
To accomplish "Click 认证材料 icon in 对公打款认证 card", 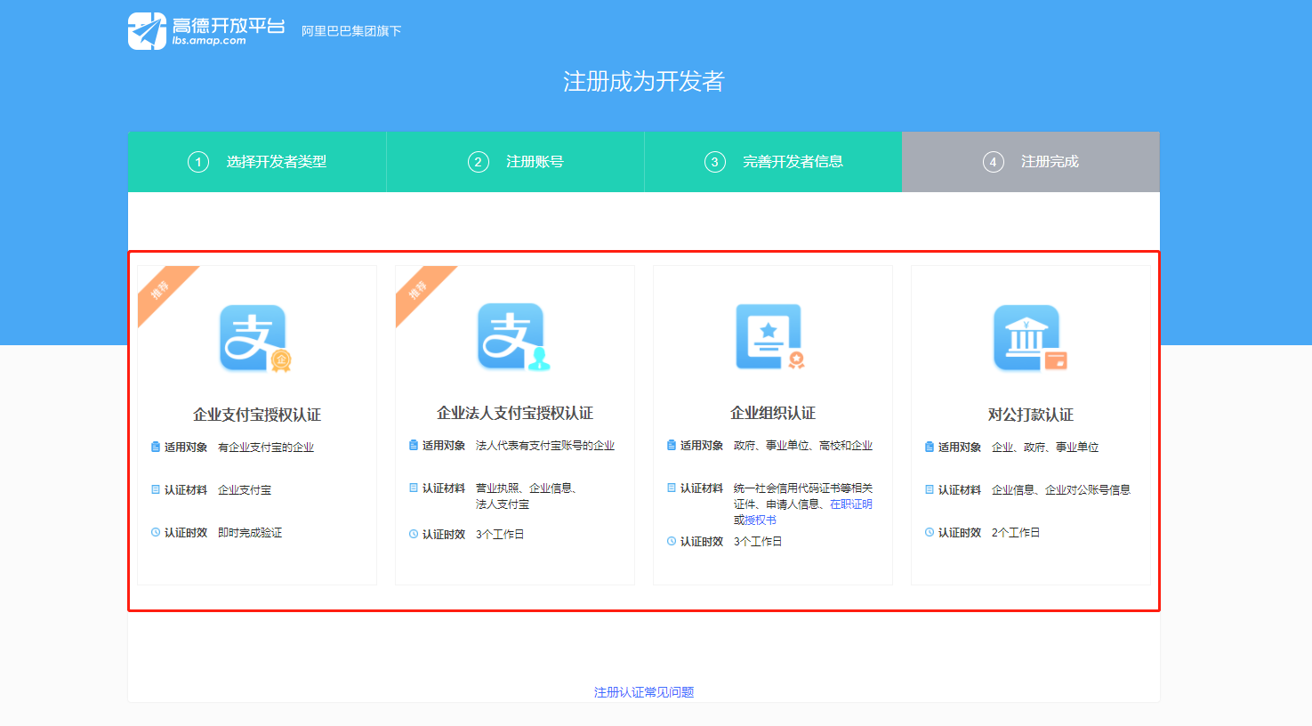I will click(x=930, y=489).
